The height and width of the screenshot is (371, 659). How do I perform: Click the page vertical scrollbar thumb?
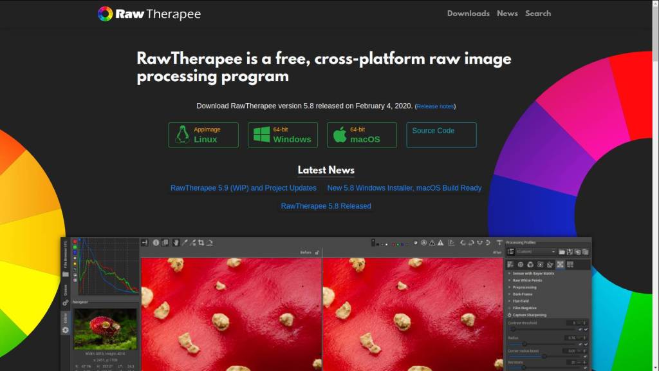[x=656, y=35]
